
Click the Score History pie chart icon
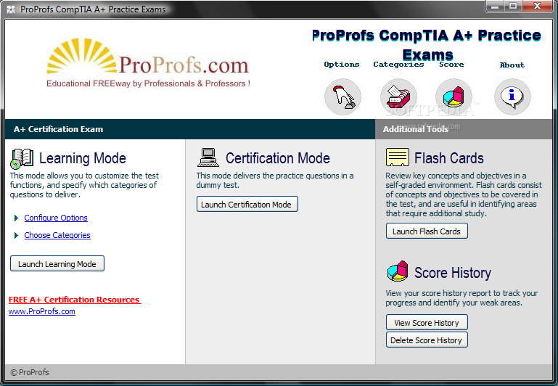(x=398, y=271)
